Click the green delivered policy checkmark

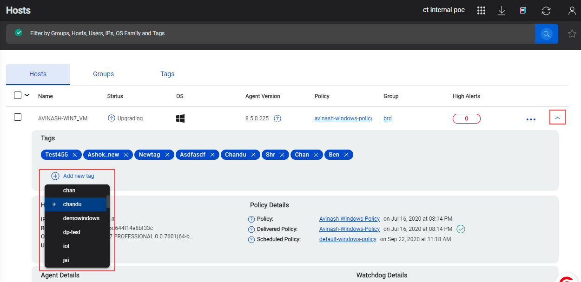point(461,229)
